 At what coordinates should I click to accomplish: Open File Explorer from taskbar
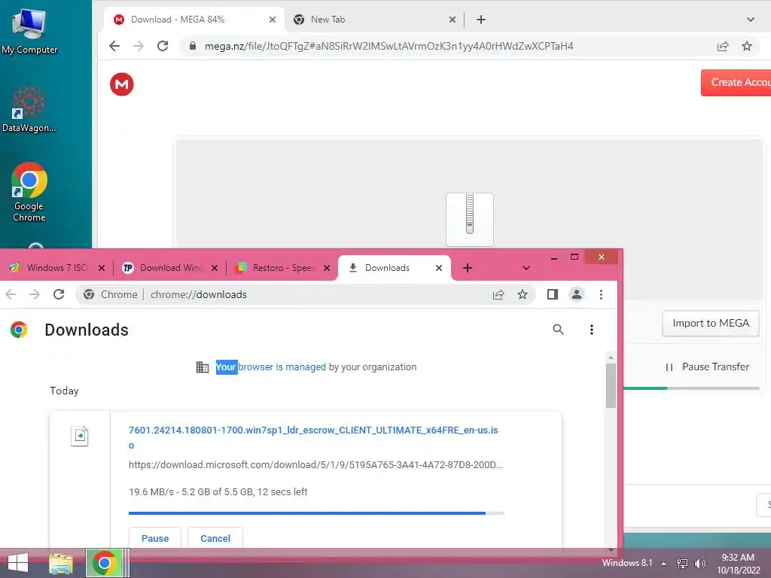[x=60, y=563]
